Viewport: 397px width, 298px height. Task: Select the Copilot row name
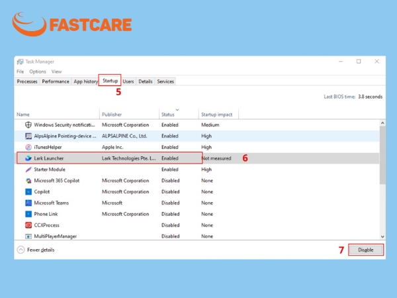42,191
